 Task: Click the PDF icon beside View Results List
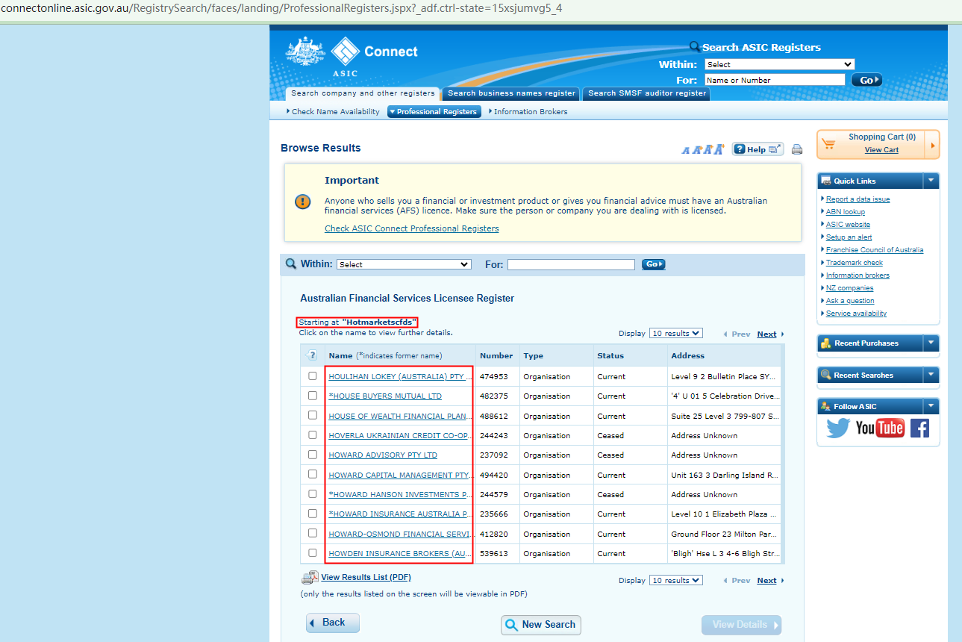tap(310, 578)
